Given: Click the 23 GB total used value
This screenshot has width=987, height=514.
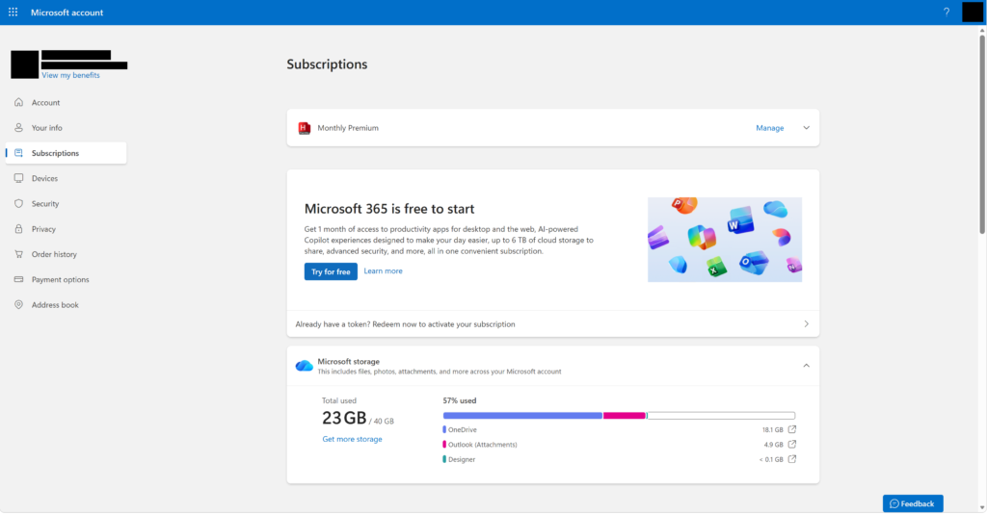Looking at the screenshot, I should [344, 418].
